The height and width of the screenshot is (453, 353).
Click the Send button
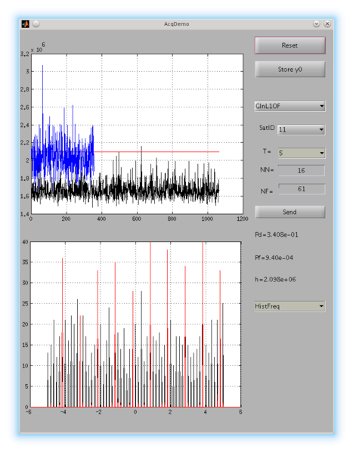[290, 212]
